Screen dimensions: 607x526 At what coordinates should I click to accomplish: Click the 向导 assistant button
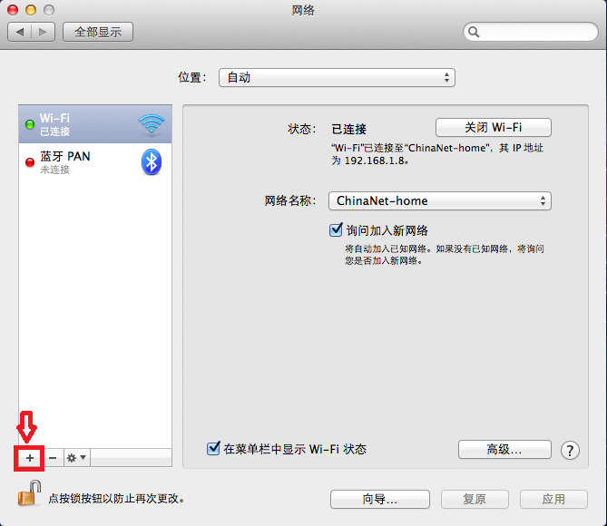pyautogui.click(x=379, y=499)
